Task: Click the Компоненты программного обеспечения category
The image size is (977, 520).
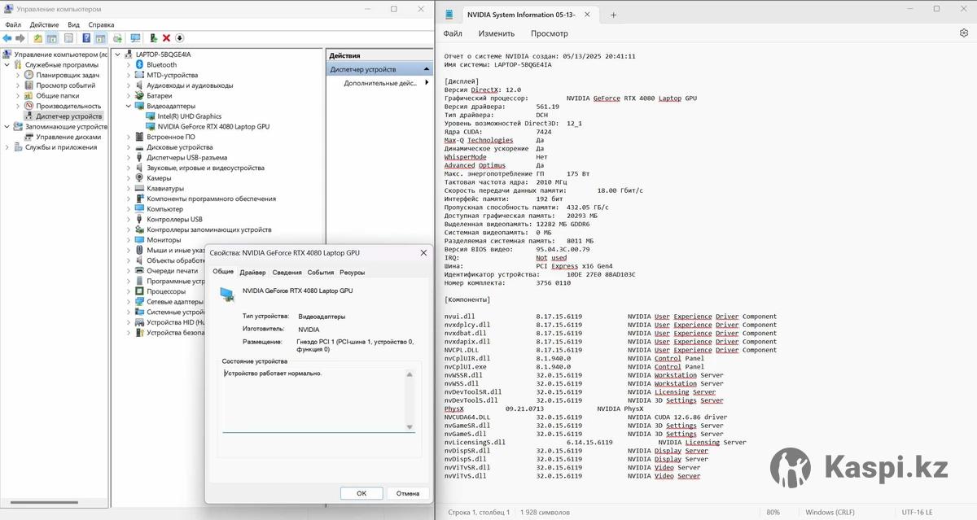Action: (x=211, y=199)
